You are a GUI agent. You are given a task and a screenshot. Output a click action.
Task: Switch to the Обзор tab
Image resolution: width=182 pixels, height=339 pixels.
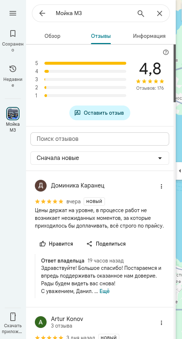[x=52, y=36]
